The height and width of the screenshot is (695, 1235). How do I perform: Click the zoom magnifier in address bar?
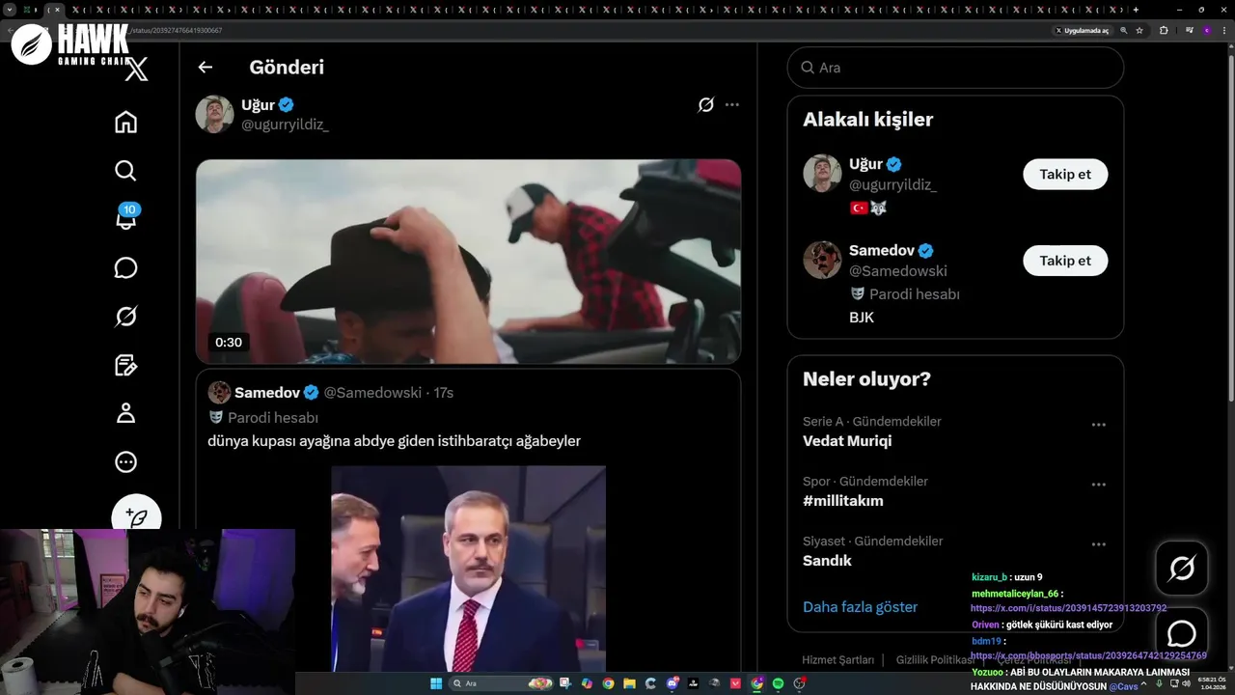(1124, 31)
